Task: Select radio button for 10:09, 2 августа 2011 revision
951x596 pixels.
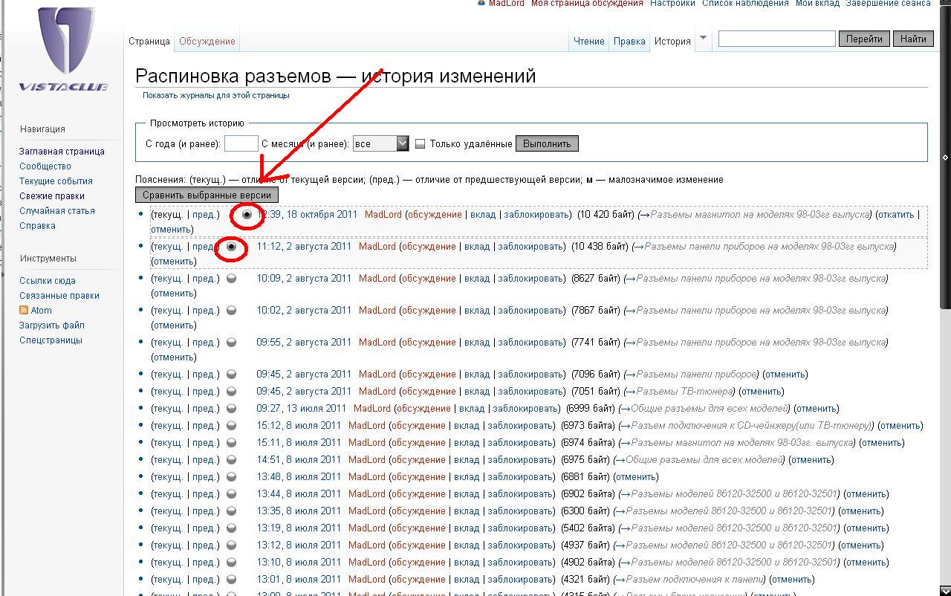Action: coord(231,279)
